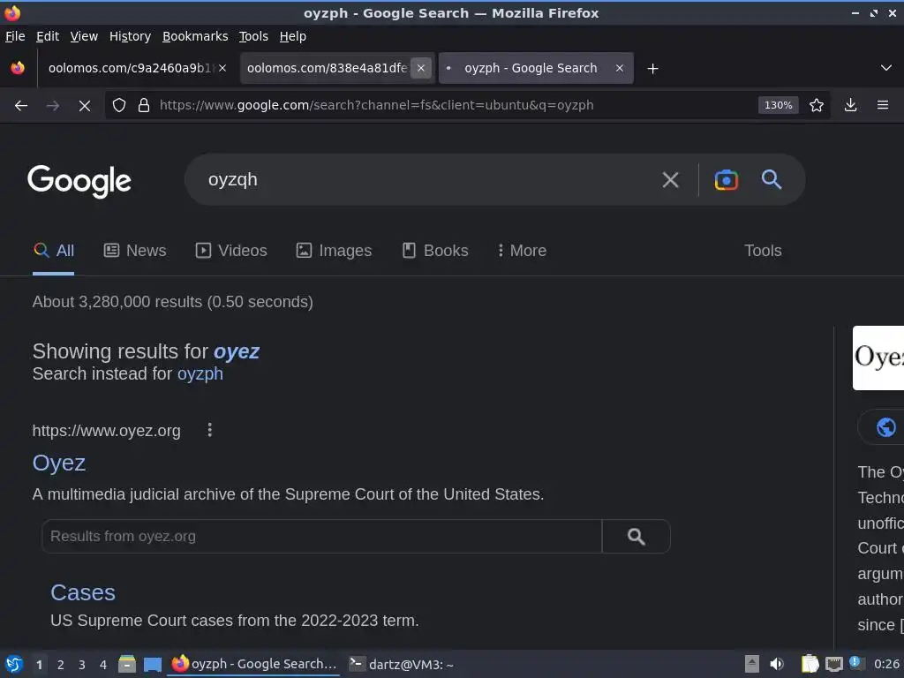This screenshot has height=678, width=904.
Task: Switch to Images results
Action: tap(334, 251)
